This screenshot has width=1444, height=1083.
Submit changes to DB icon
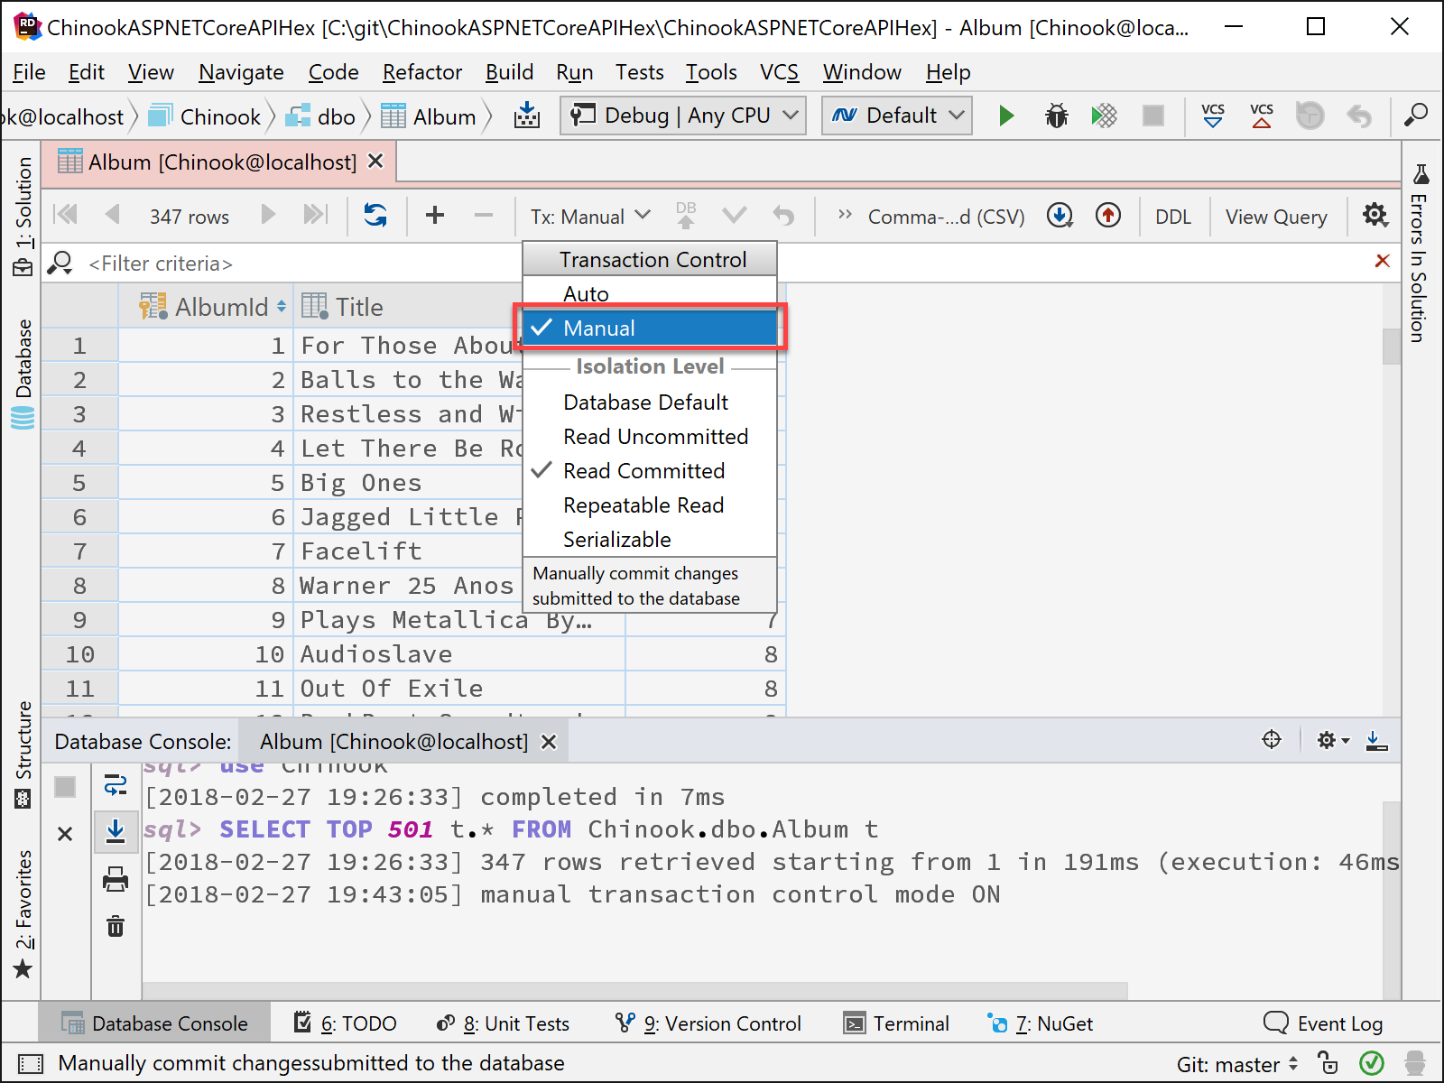coord(686,215)
